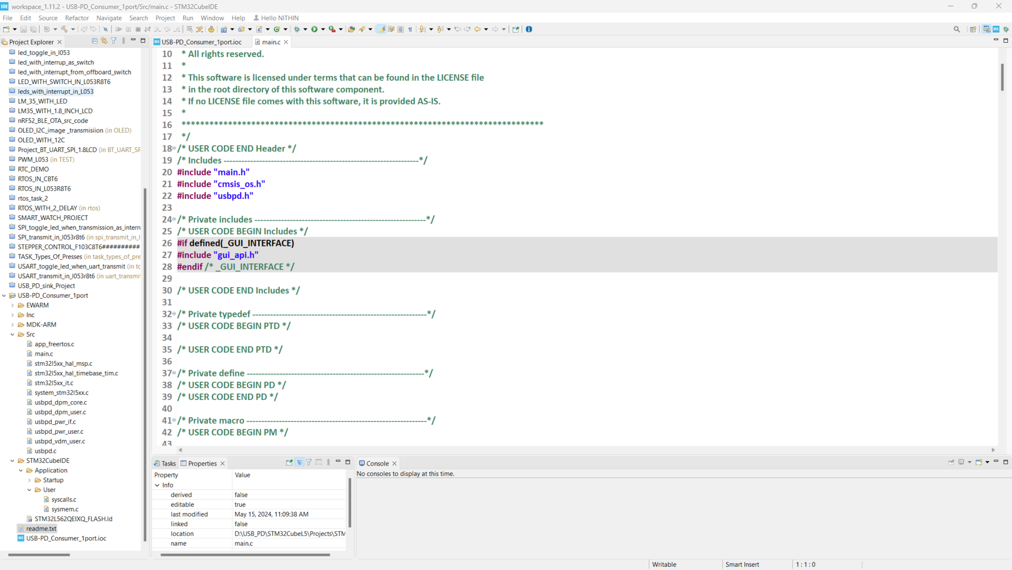Open search with the magnifier icon top right

pos(957,29)
